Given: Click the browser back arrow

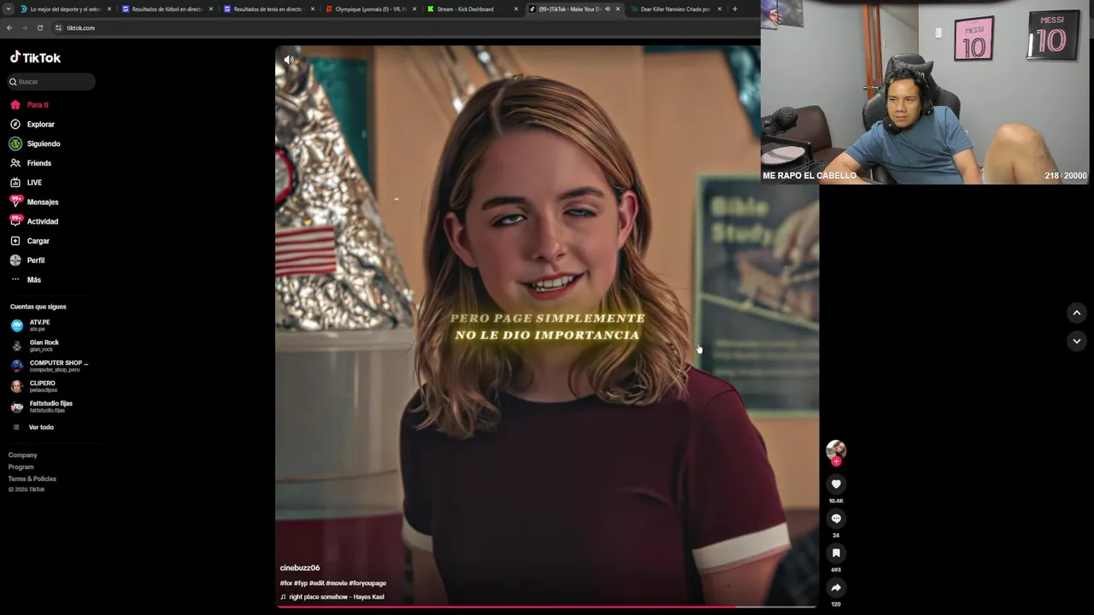Looking at the screenshot, I should (9, 28).
